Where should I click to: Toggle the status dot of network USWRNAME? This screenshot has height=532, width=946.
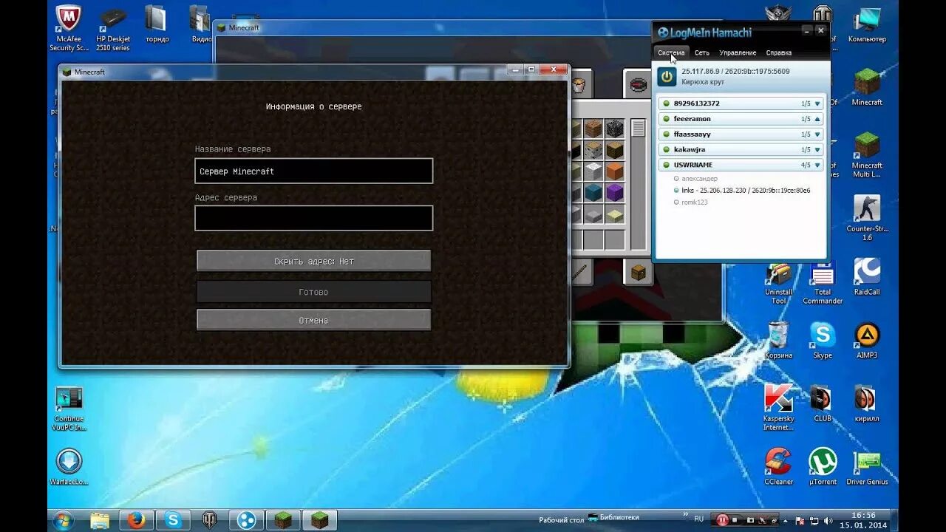(666, 165)
